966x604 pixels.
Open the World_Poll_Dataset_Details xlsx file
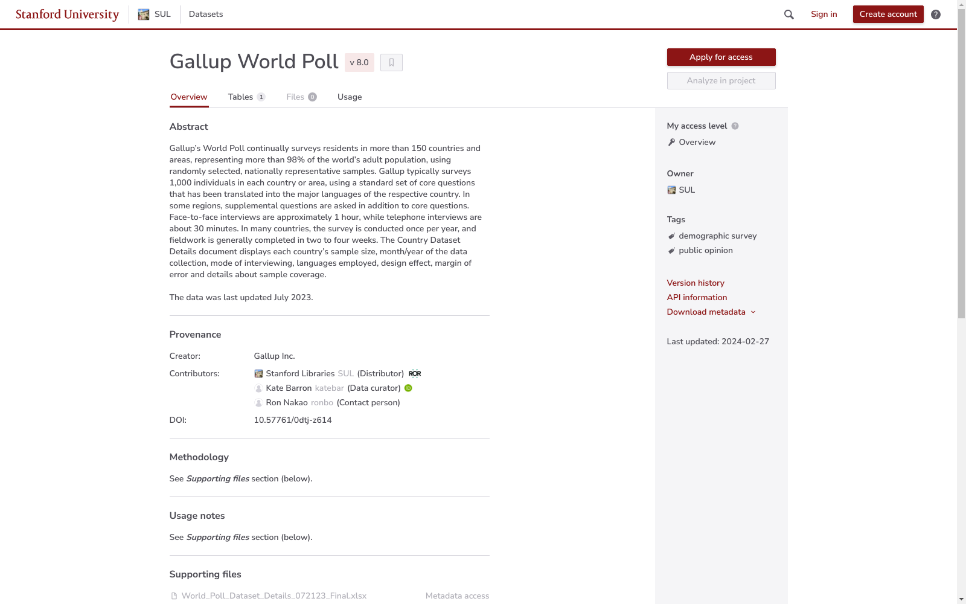273,596
